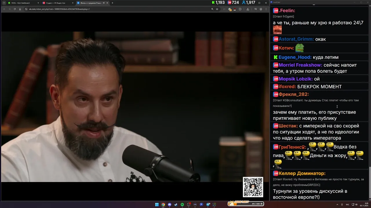Click the .Feelin: chat username
371x208 pixels.
[287, 11]
